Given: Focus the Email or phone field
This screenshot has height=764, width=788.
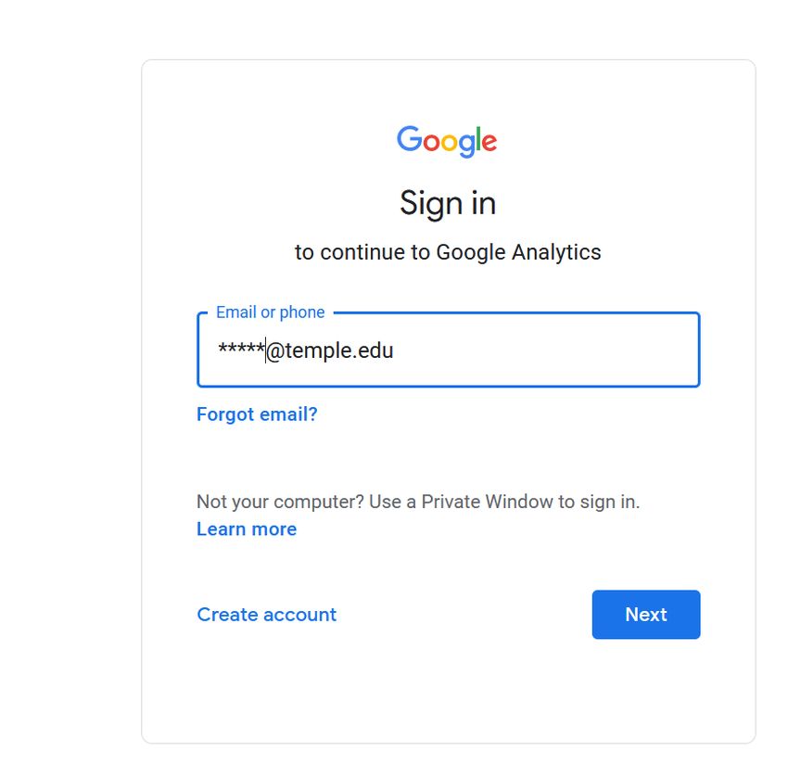Looking at the screenshot, I should [449, 350].
